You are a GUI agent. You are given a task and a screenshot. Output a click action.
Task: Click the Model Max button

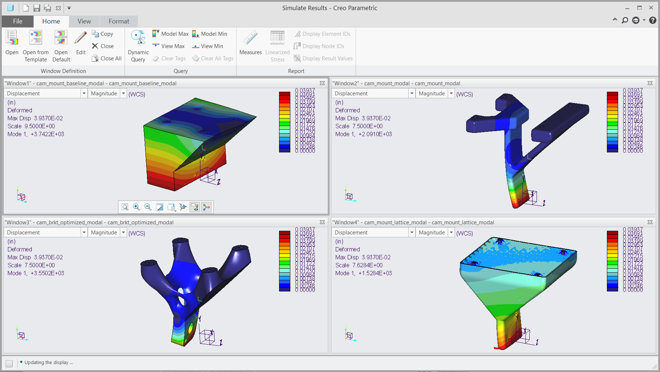(x=170, y=34)
